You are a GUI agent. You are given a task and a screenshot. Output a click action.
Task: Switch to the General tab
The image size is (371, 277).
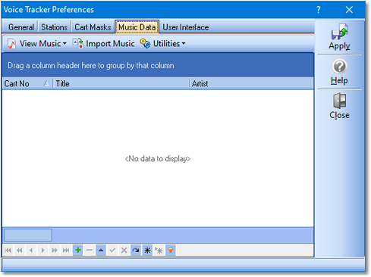pyautogui.click(x=21, y=27)
